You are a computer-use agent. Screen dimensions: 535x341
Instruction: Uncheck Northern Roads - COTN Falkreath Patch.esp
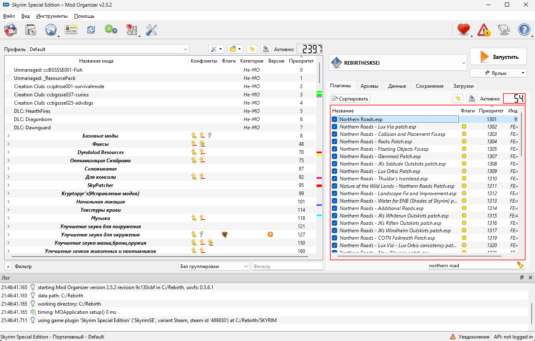335,238
